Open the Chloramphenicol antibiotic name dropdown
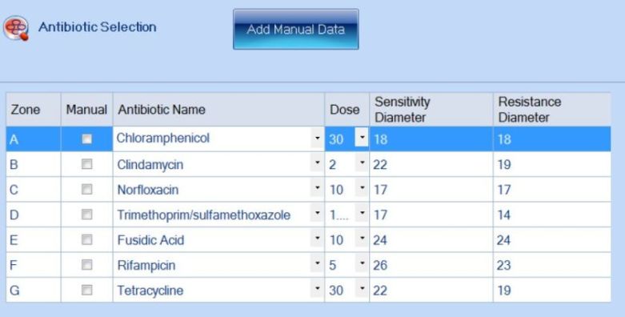 pos(317,138)
